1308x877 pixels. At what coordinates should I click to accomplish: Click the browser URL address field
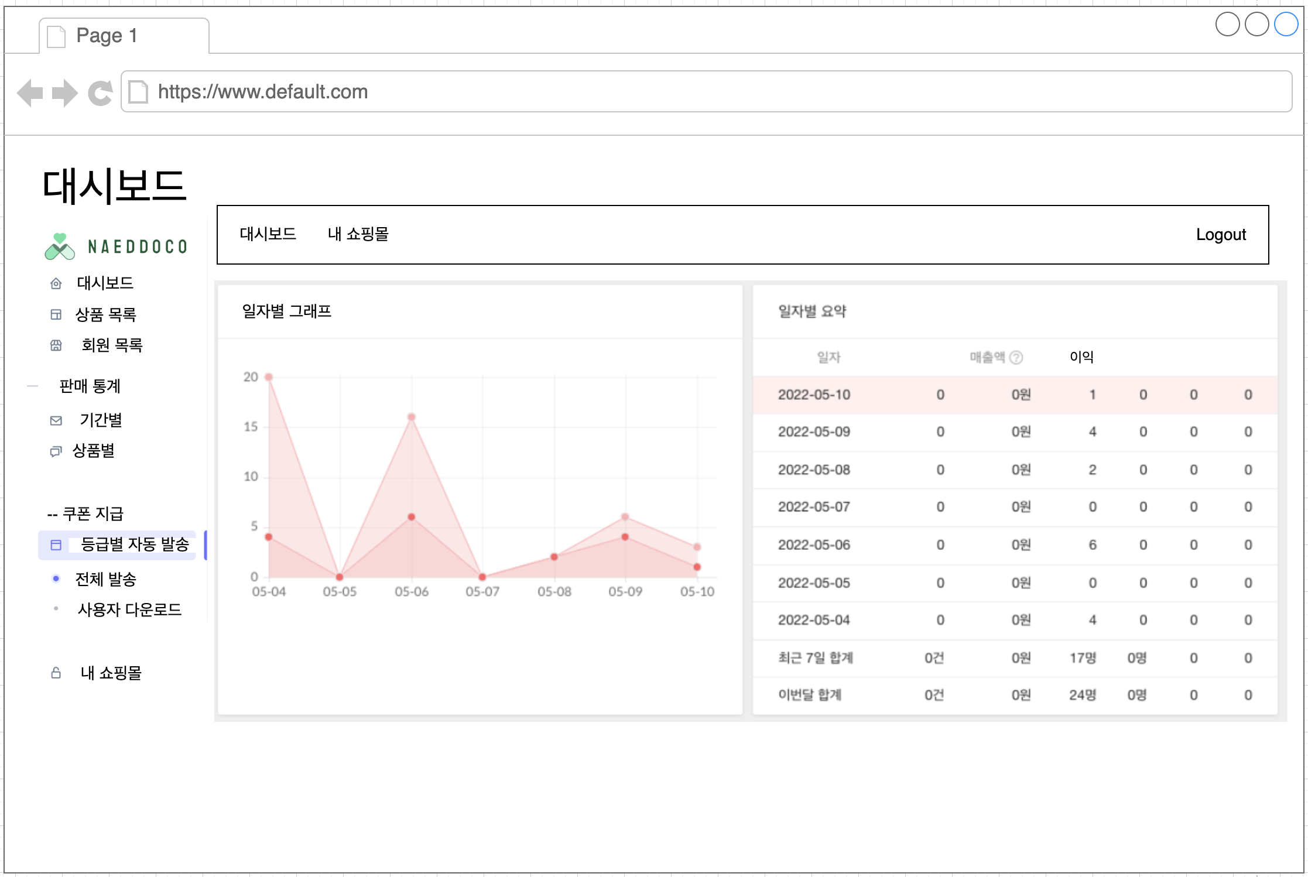point(703,92)
